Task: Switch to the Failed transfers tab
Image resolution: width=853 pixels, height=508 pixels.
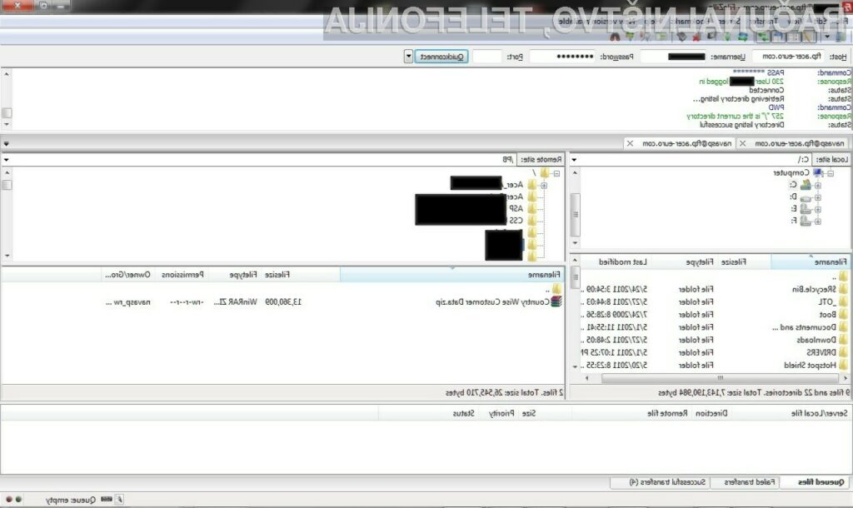Action: [x=749, y=482]
